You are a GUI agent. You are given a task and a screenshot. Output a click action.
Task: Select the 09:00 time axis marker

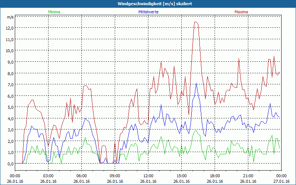click(115, 176)
